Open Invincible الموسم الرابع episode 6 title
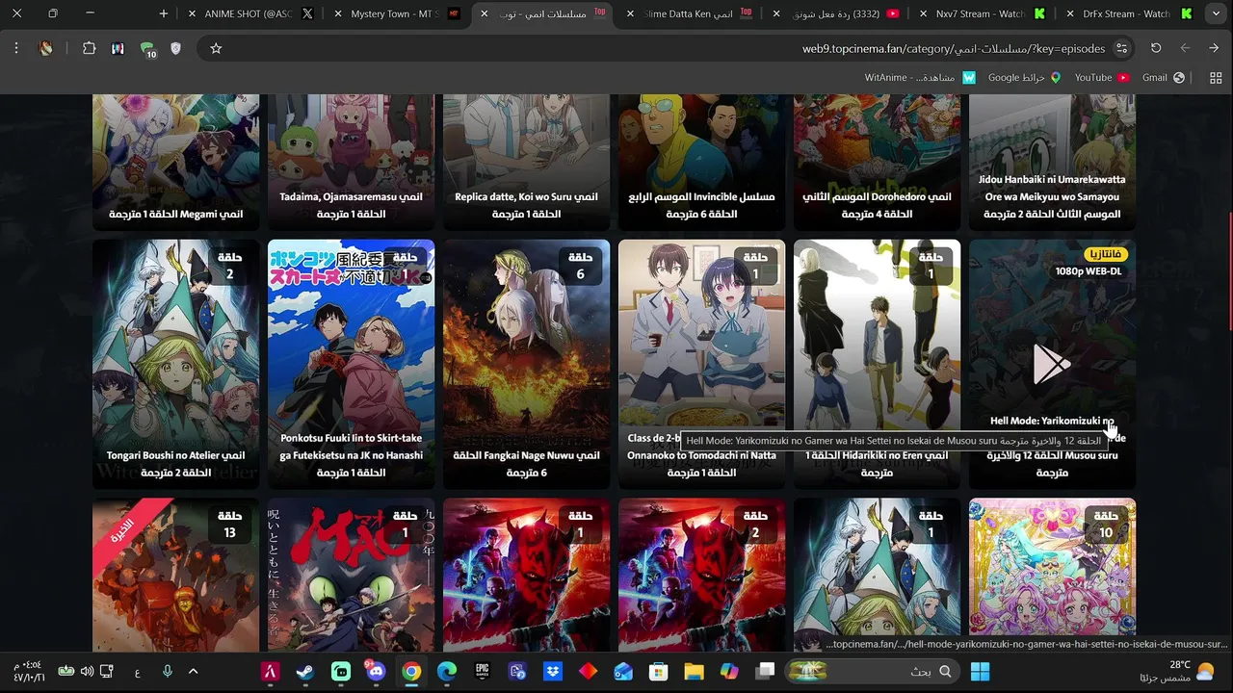The height and width of the screenshot is (693, 1233). 701,205
